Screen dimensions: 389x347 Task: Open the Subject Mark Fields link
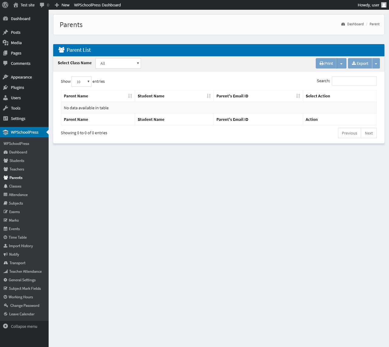(24, 289)
